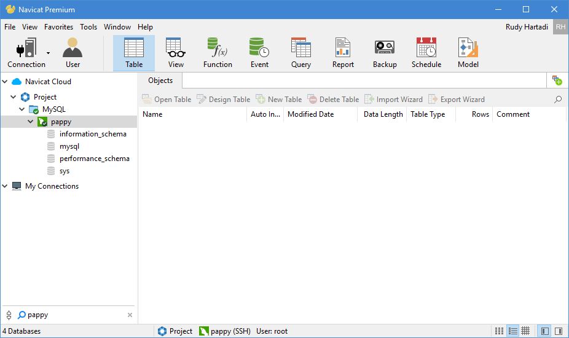The height and width of the screenshot is (338, 569).
Task: Switch to list view mode
Action: [x=512, y=331]
